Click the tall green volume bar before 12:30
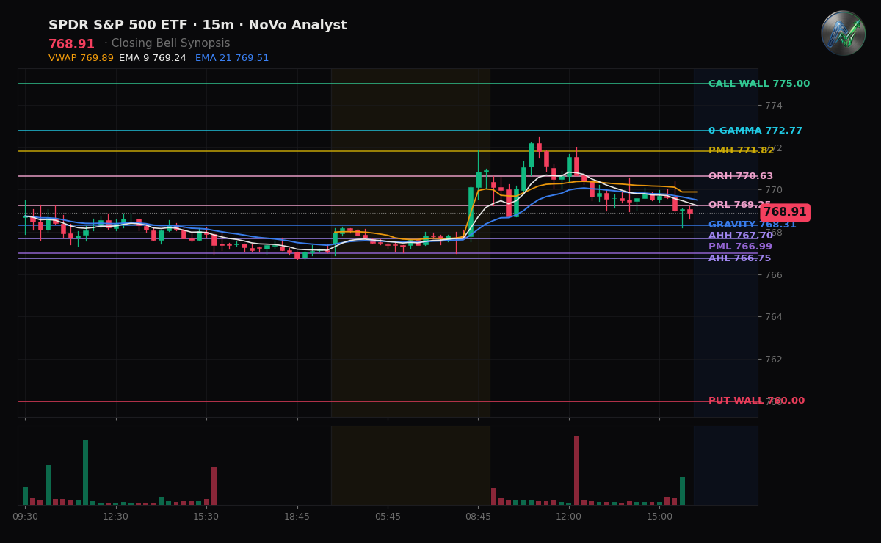 [x=85, y=472]
